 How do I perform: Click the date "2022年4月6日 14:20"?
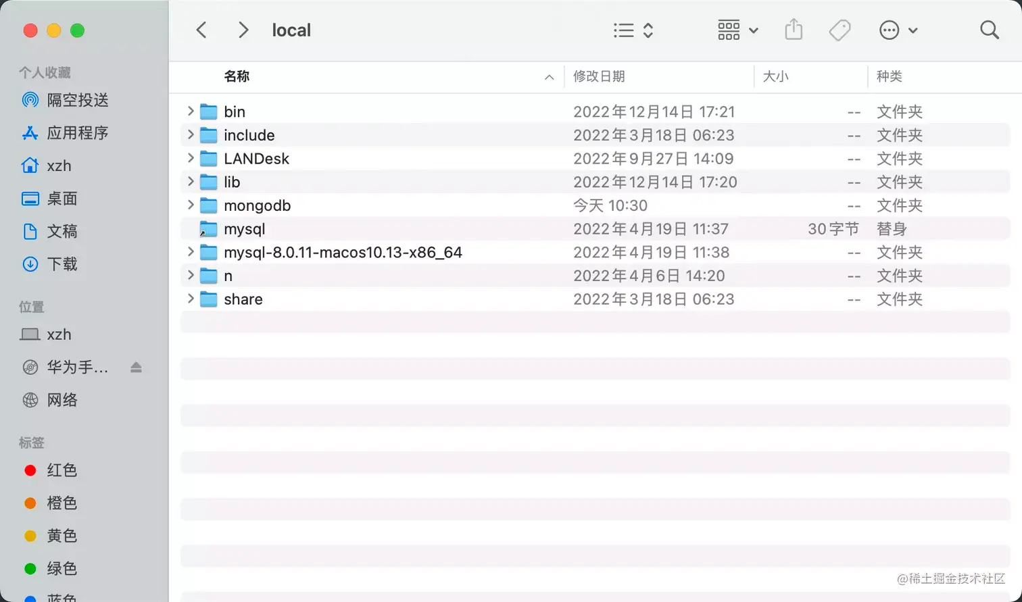click(650, 276)
